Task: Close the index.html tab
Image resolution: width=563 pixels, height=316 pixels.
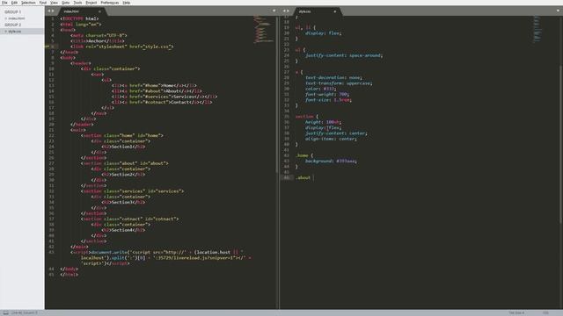Action: click(x=99, y=11)
